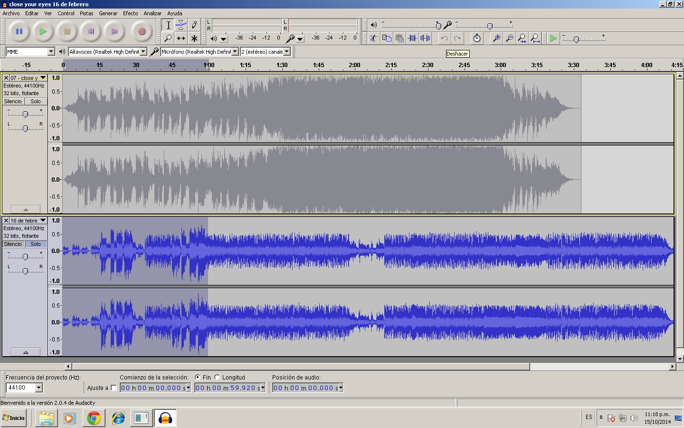This screenshot has width=684, height=428.
Task: Open the MME audio host dropdown
Action: (x=51, y=51)
